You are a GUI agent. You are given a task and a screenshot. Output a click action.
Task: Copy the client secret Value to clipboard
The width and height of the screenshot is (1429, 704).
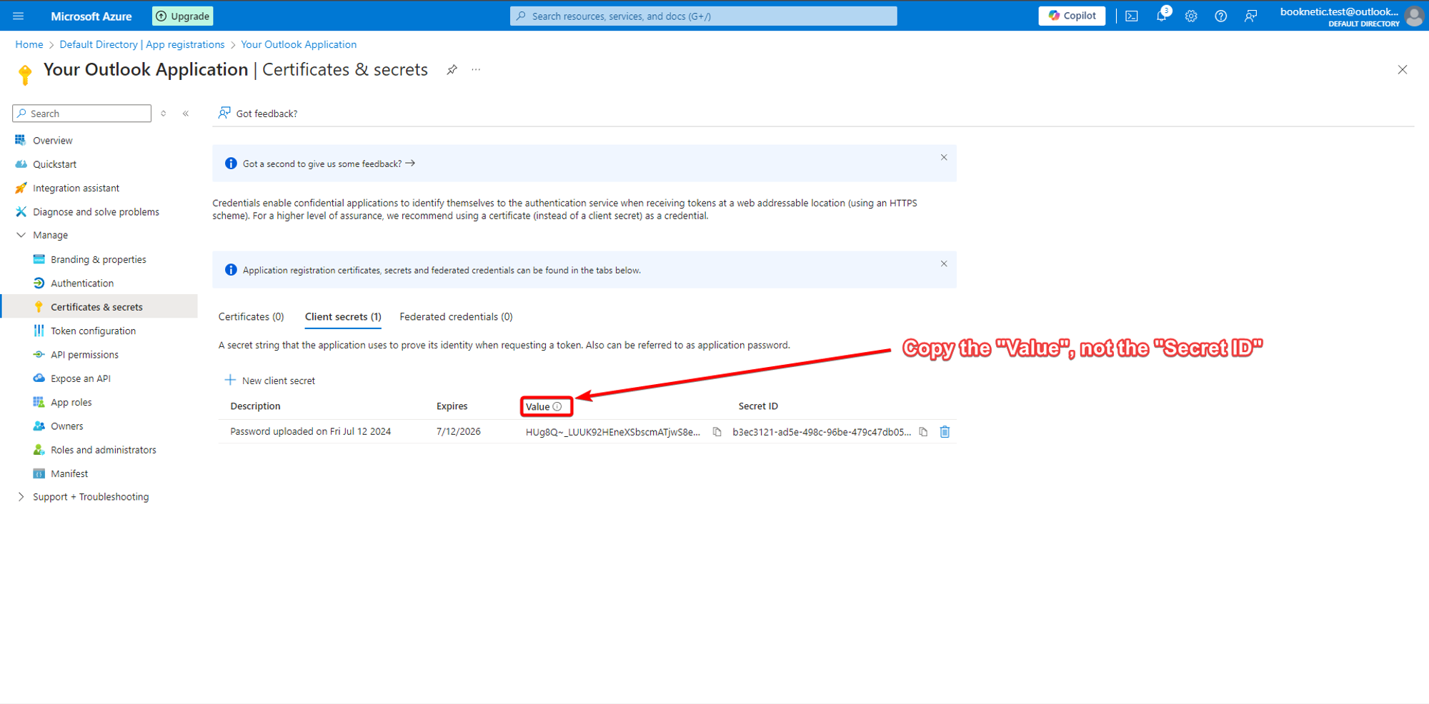[717, 432]
